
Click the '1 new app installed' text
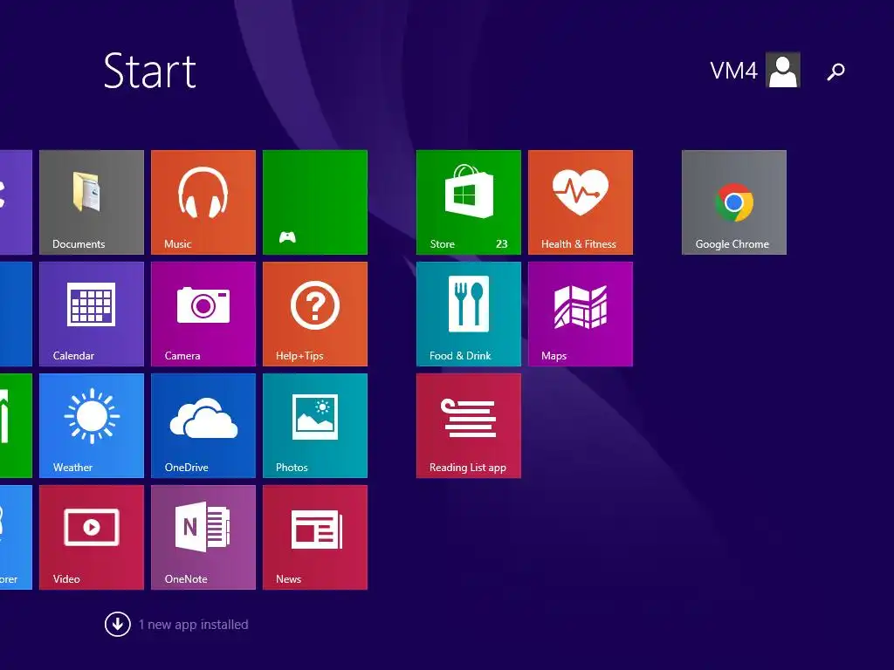pyautogui.click(x=193, y=625)
